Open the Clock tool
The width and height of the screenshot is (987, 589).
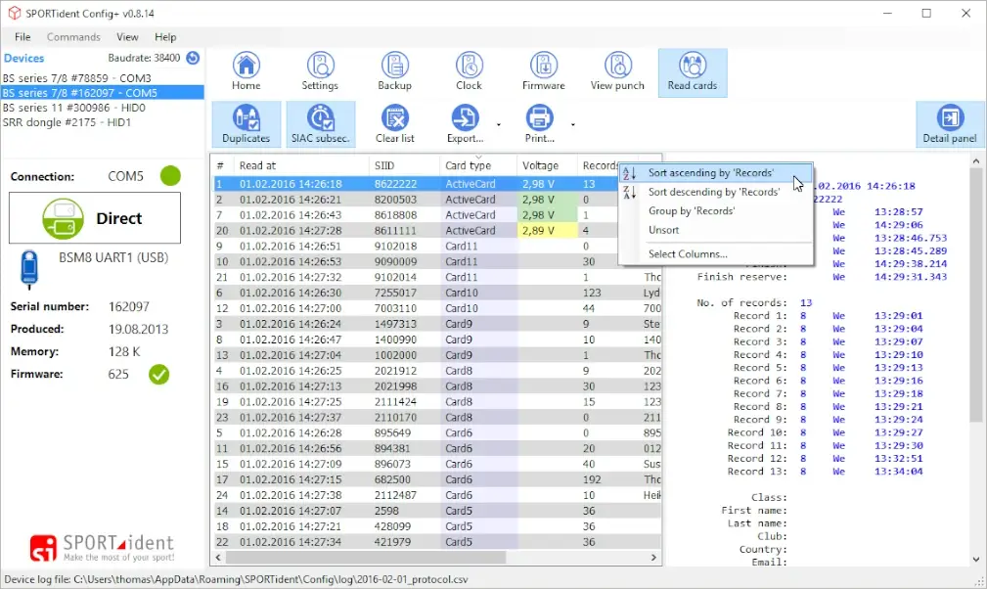tap(469, 71)
